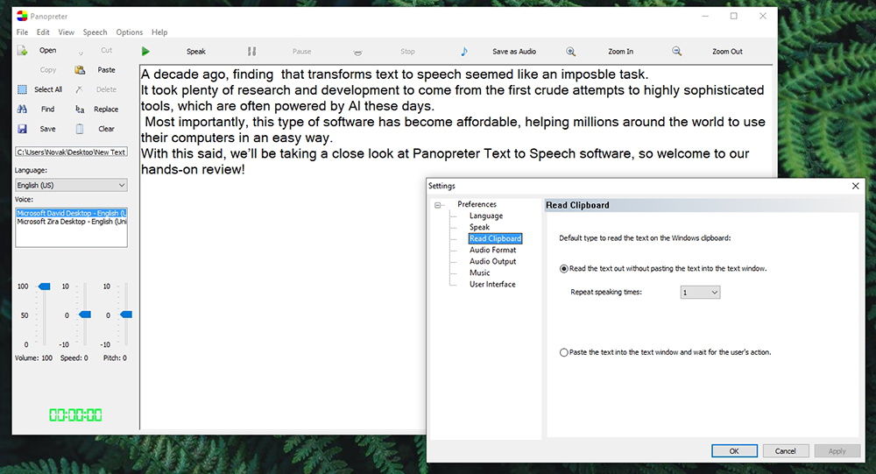The height and width of the screenshot is (474, 876).
Task: Open the Language dropdown English (US)
Action: (x=71, y=185)
